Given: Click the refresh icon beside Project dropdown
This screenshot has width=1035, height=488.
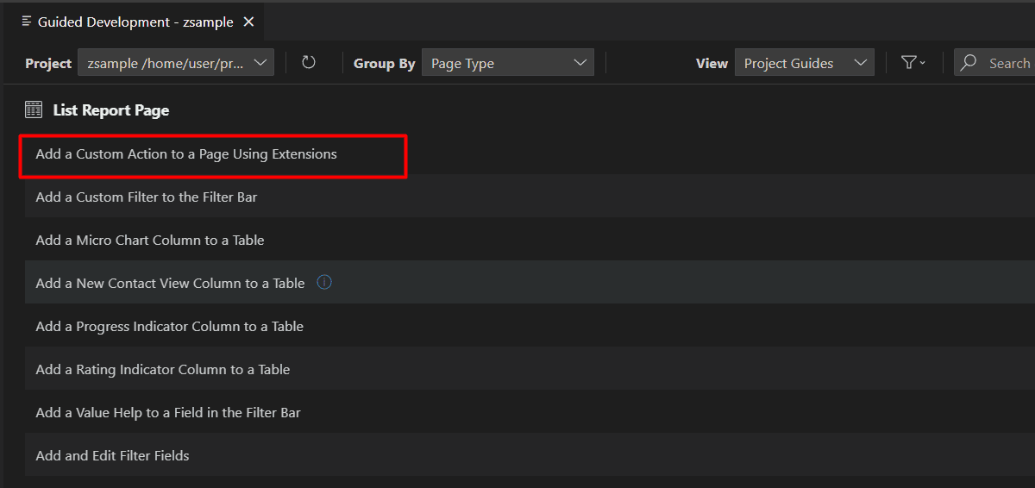Looking at the screenshot, I should [x=309, y=63].
